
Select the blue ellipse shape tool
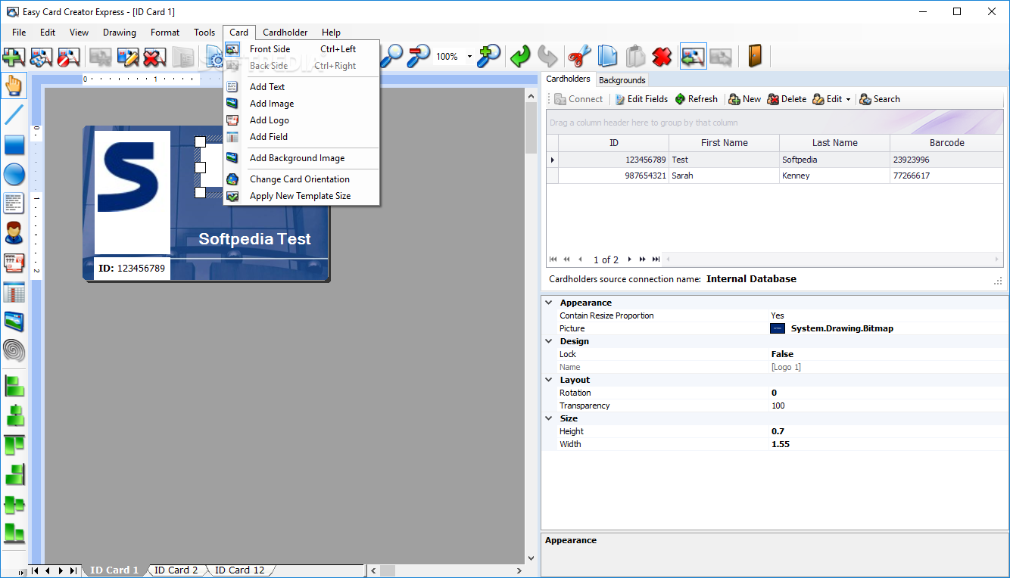coord(14,174)
